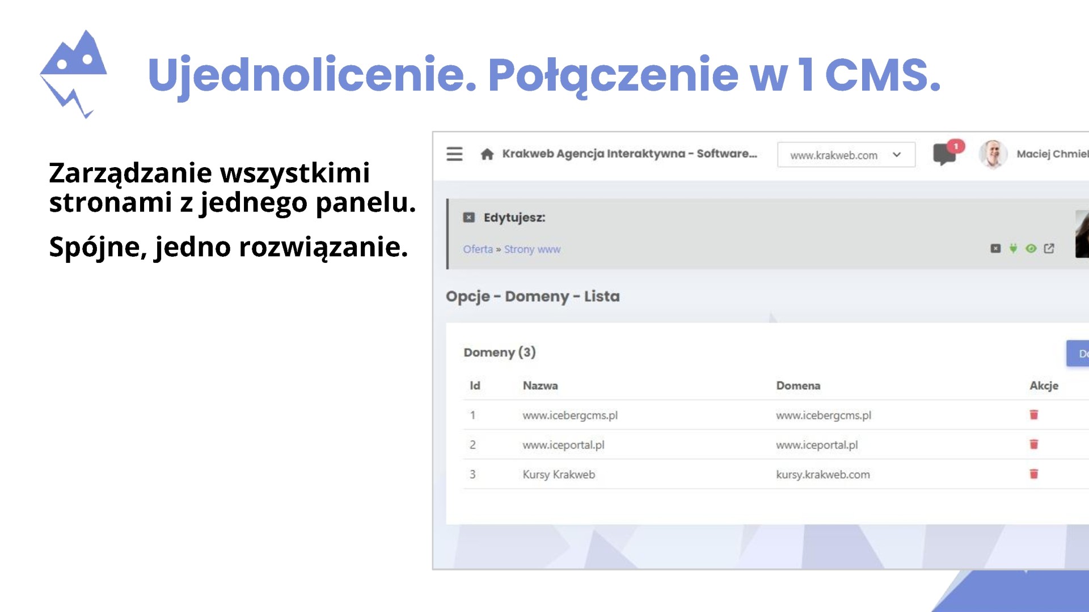
Task: Select www.iceportal.pl in Domena column
Action: point(817,445)
